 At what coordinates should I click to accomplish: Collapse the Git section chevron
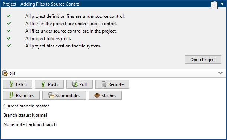coord(220,73)
